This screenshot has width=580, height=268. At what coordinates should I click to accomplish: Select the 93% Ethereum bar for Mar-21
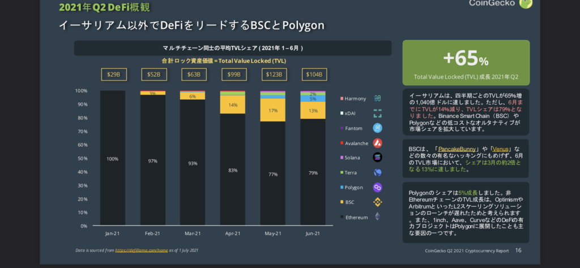coord(193,163)
